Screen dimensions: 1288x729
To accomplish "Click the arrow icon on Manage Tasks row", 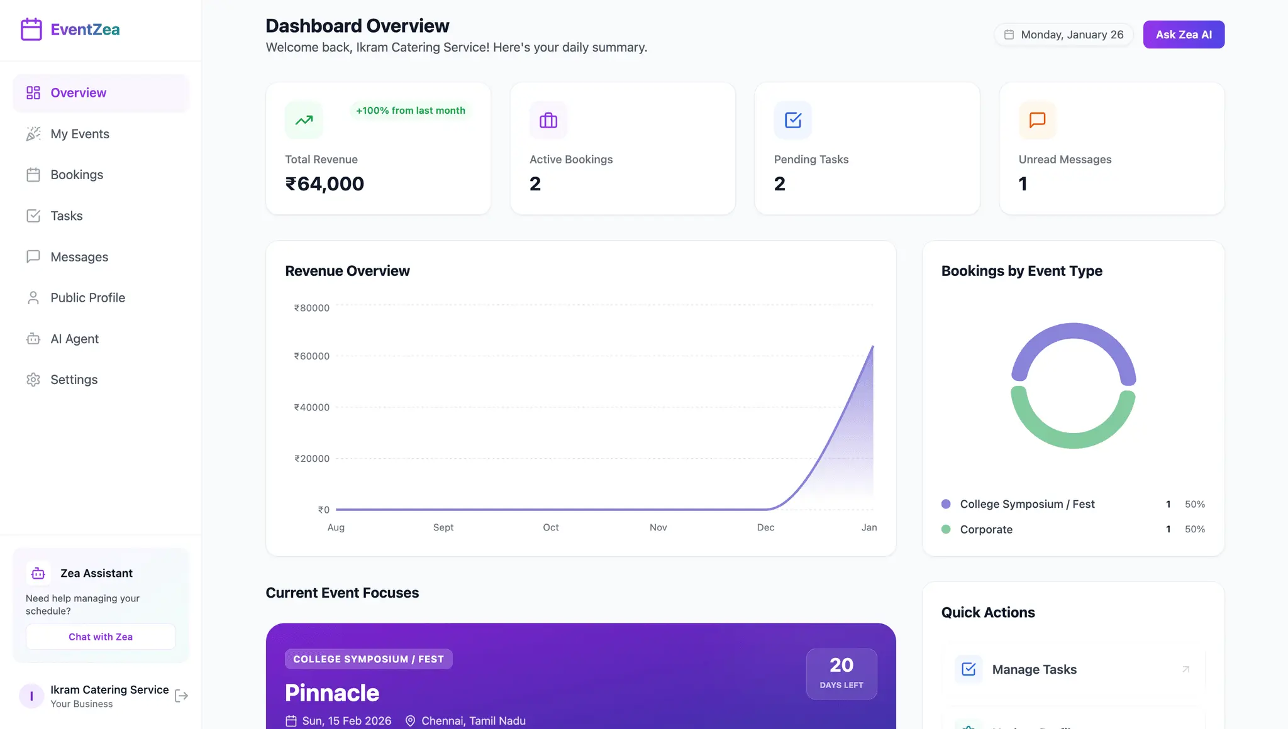I will pos(1186,669).
